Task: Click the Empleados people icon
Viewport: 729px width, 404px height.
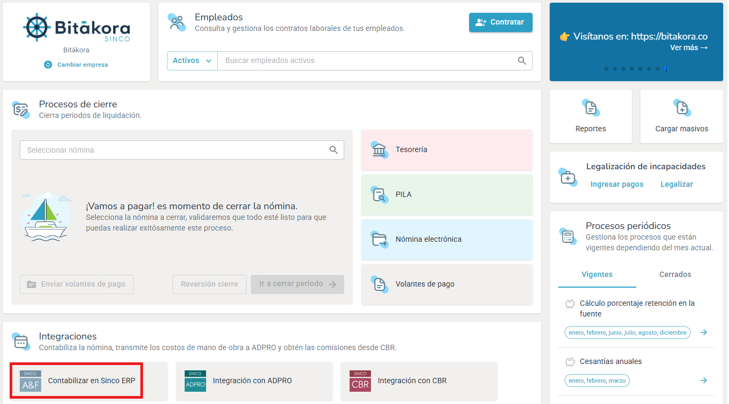Action: point(177,22)
